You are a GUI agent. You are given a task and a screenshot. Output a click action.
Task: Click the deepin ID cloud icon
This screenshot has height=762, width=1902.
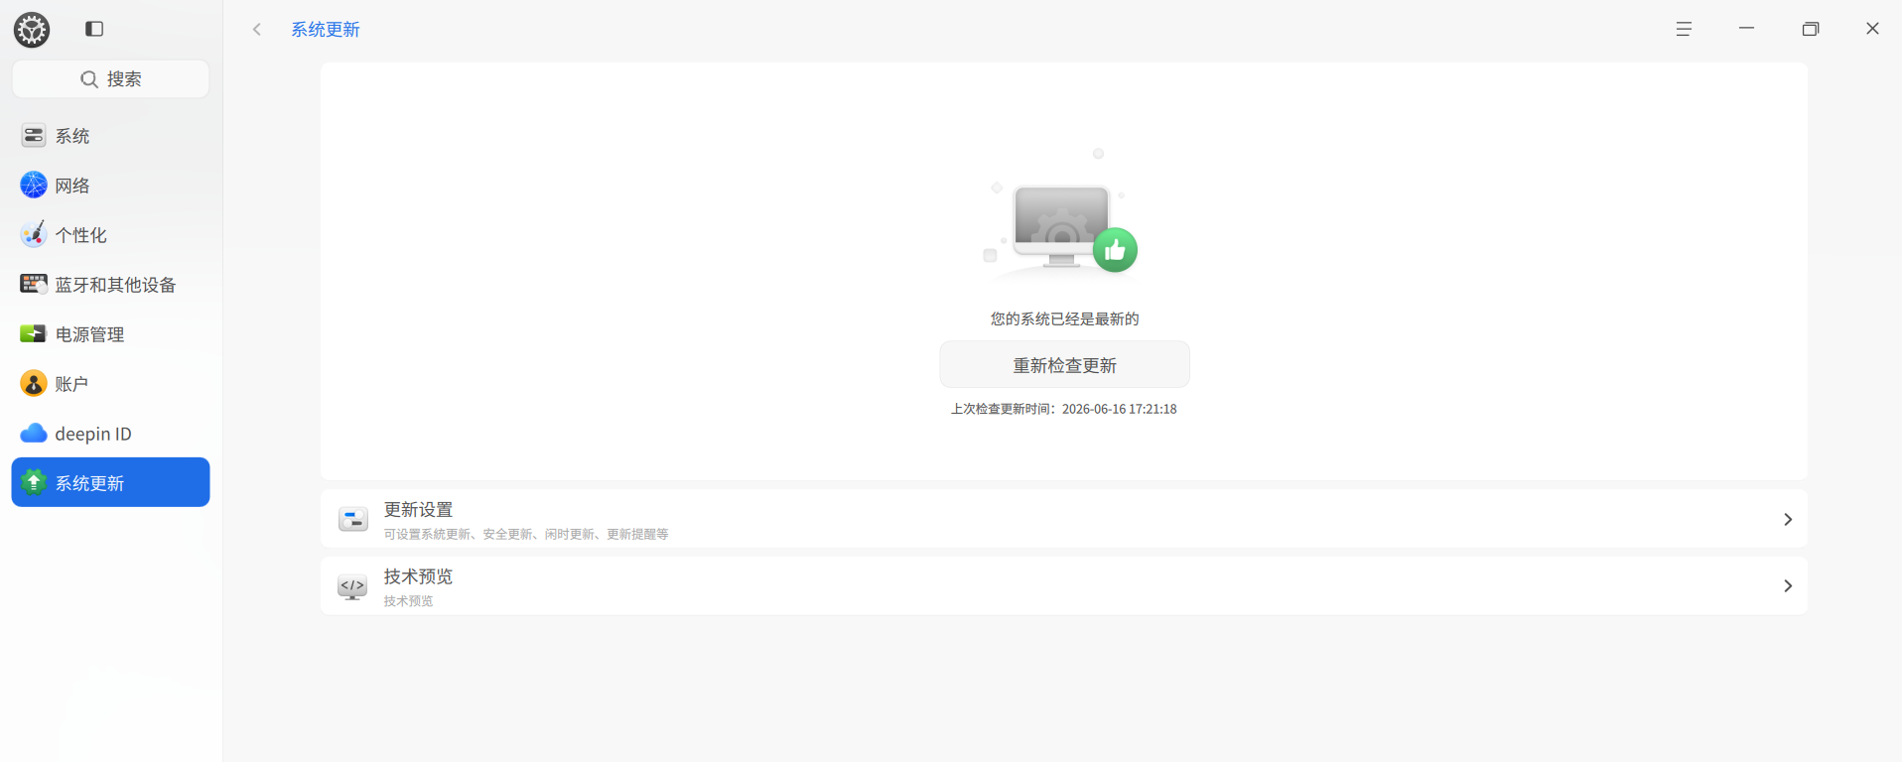pos(34,433)
